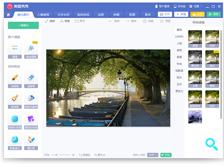
Task: Select the 消除笔 eraser tool
Action: click(31, 79)
